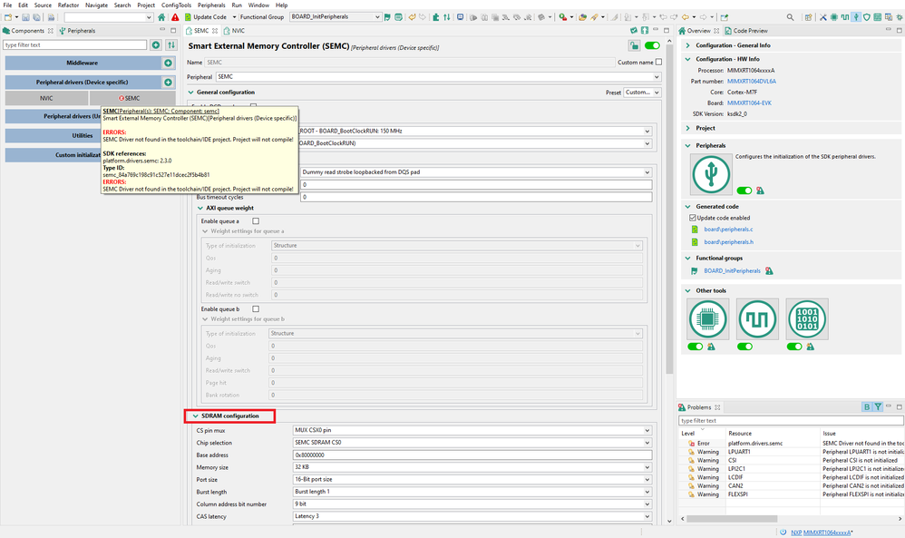Open the Navigate menu

coord(96,5)
